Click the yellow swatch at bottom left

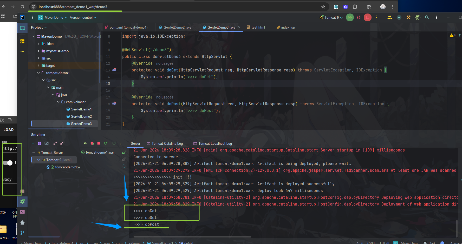[x=3, y=229]
